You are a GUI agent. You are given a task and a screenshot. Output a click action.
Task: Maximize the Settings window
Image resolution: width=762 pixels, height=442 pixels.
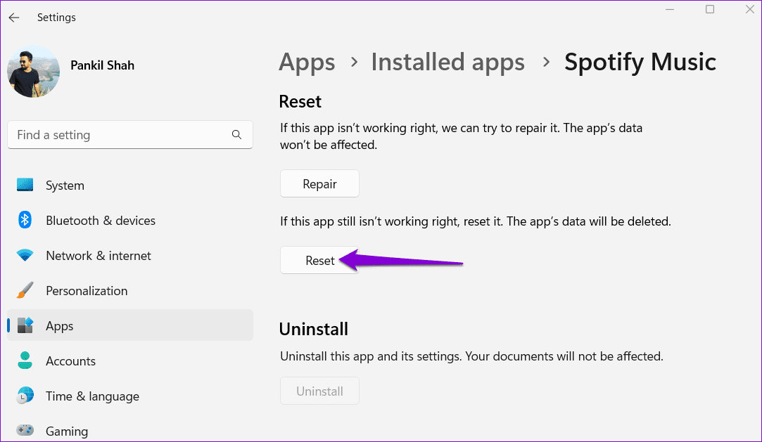(710, 9)
